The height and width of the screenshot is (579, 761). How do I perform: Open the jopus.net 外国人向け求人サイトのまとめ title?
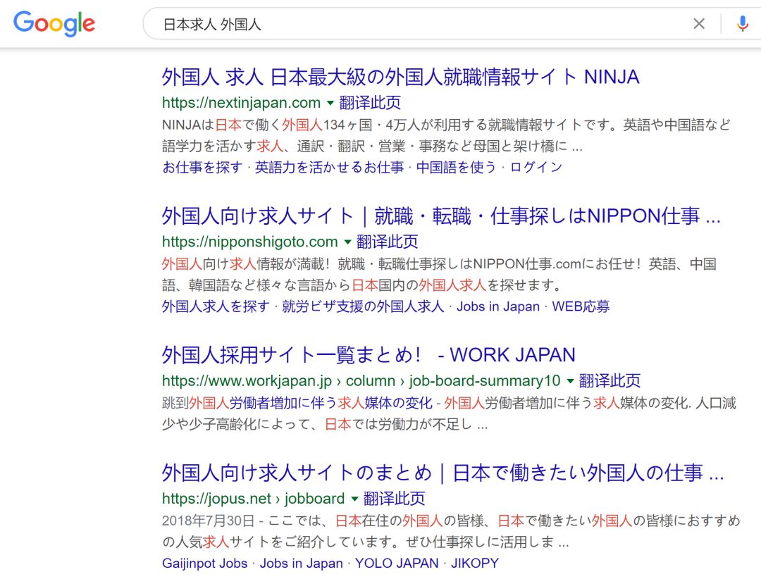click(x=443, y=473)
